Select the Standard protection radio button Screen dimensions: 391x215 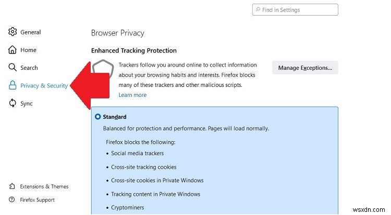click(x=98, y=117)
